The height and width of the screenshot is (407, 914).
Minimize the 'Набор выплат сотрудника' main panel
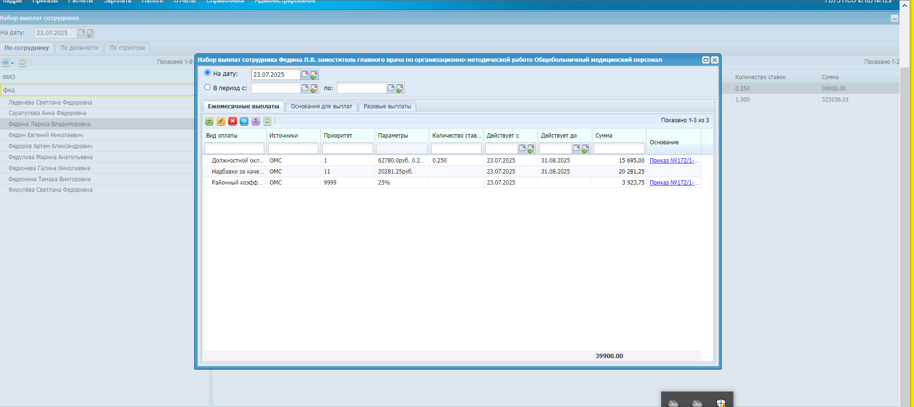(x=894, y=18)
